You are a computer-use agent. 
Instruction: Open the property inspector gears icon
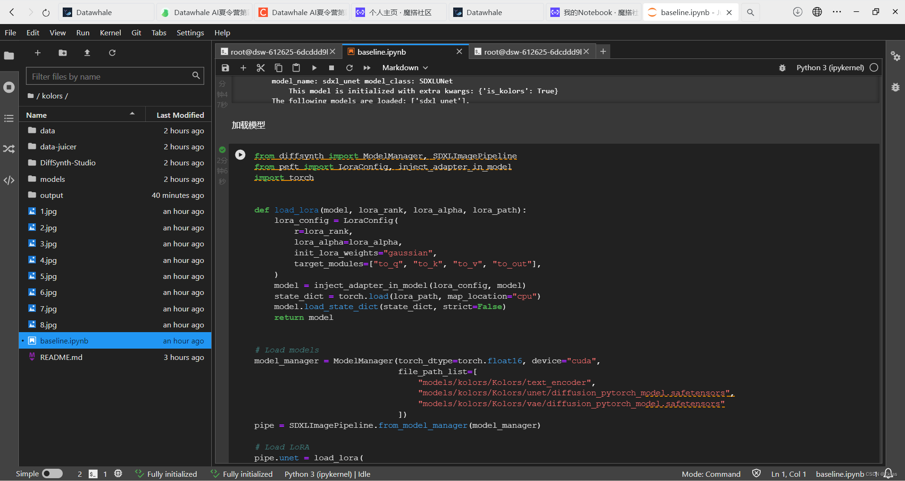(x=896, y=57)
